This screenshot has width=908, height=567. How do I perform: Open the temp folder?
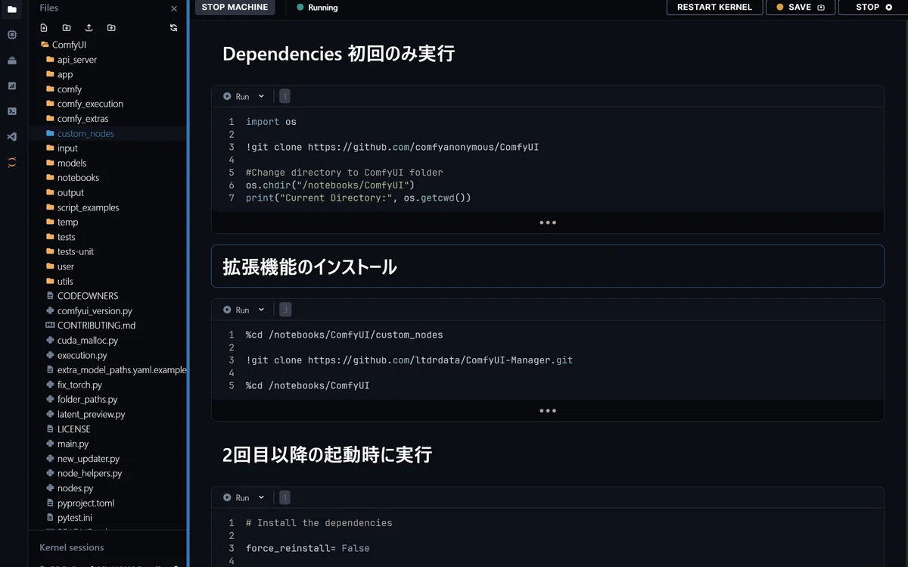tap(62, 222)
